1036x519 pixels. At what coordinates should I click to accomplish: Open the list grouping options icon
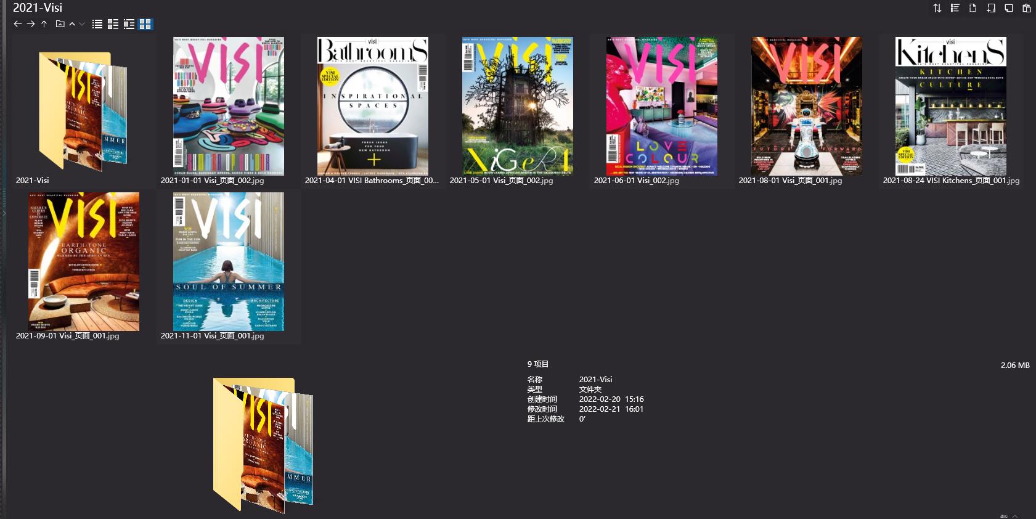click(955, 8)
